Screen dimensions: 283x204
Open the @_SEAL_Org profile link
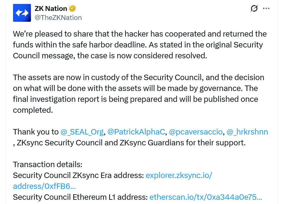click(81, 132)
